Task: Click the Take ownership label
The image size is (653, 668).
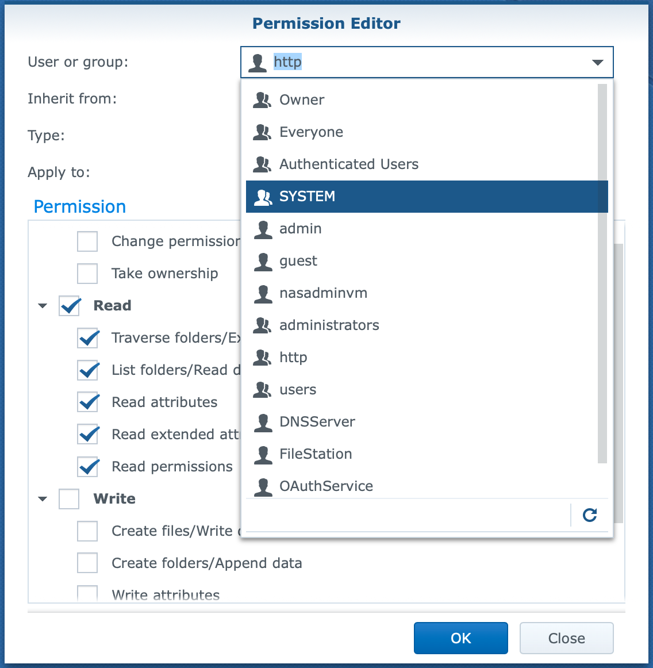Action: coord(165,274)
